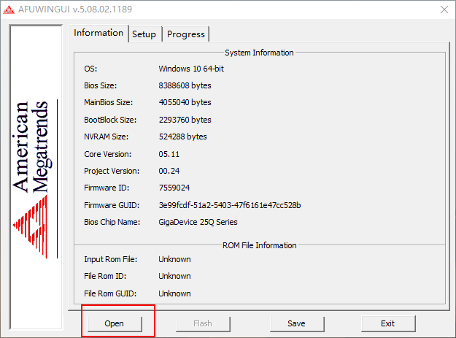Click Save to back up BIOS

click(x=297, y=323)
